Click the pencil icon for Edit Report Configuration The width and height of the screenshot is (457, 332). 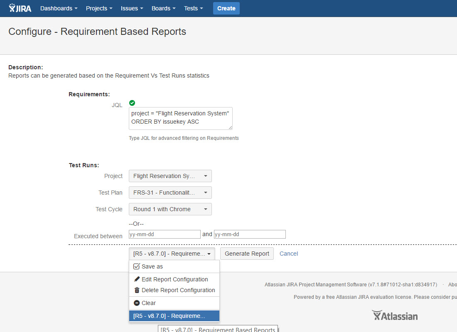coord(137,279)
